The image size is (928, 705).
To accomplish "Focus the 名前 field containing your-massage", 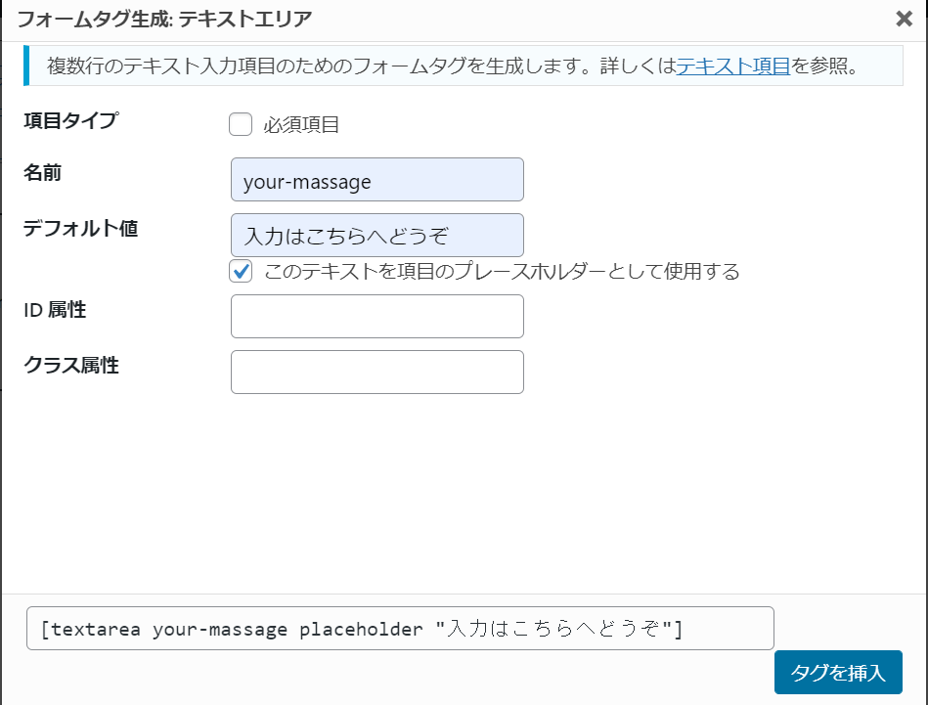I will tap(377, 179).
